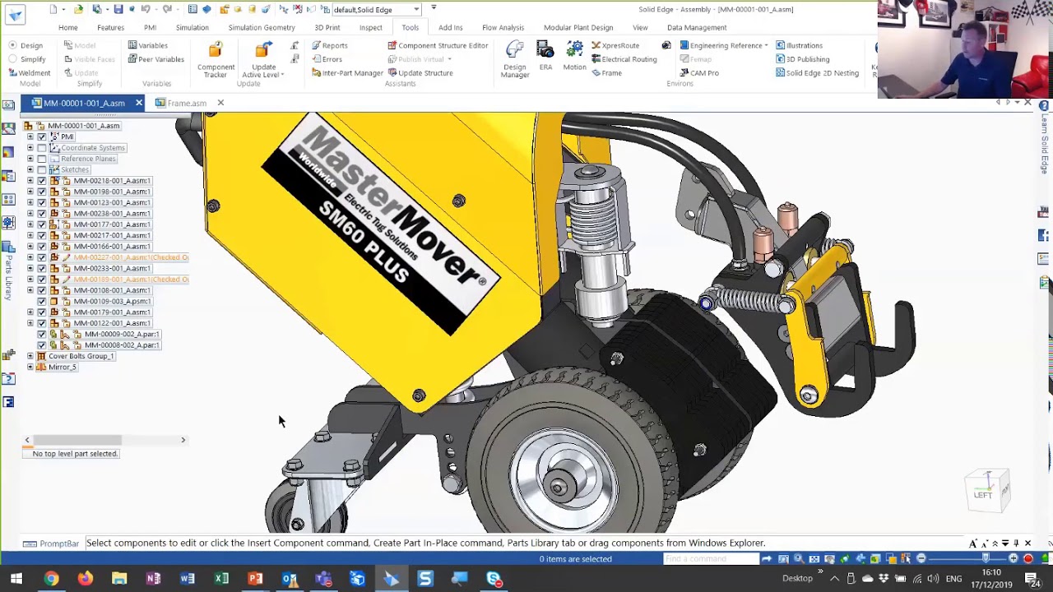Open Component Structure Editor

pyautogui.click(x=438, y=45)
